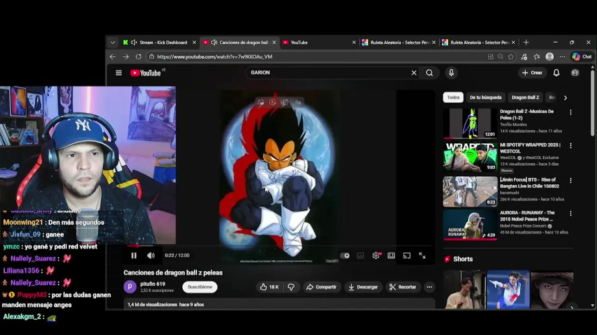Click the Compartir share button
This screenshot has height=335, width=597.
[321, 287]
